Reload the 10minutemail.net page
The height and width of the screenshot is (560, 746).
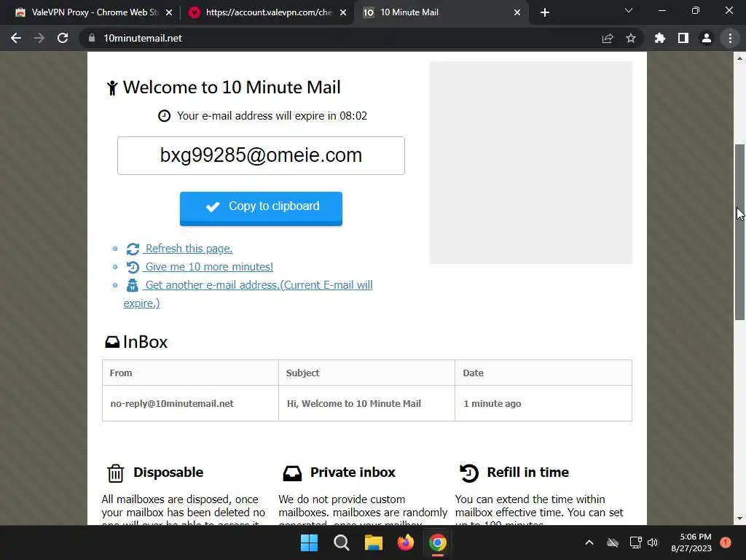(63, 38)
